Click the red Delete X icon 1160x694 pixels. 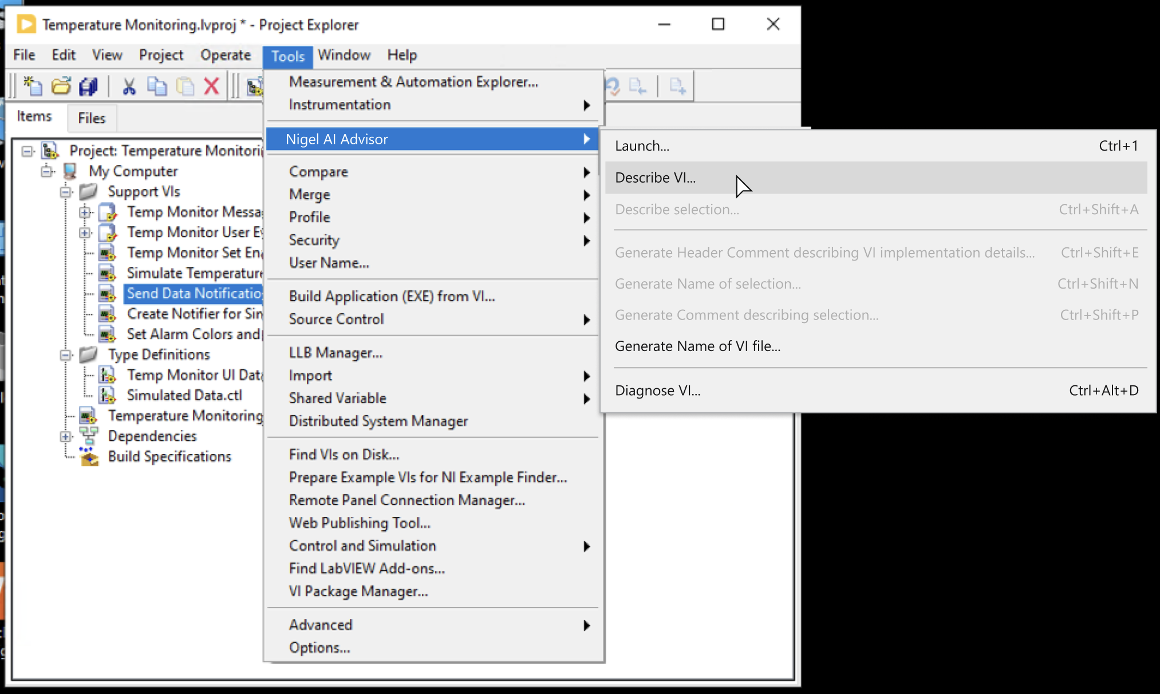pos(211,86)
